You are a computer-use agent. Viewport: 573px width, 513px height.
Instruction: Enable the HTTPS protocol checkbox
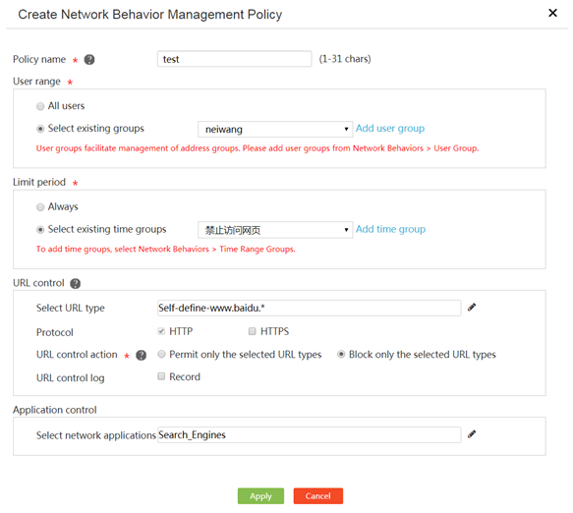(252, 331)
